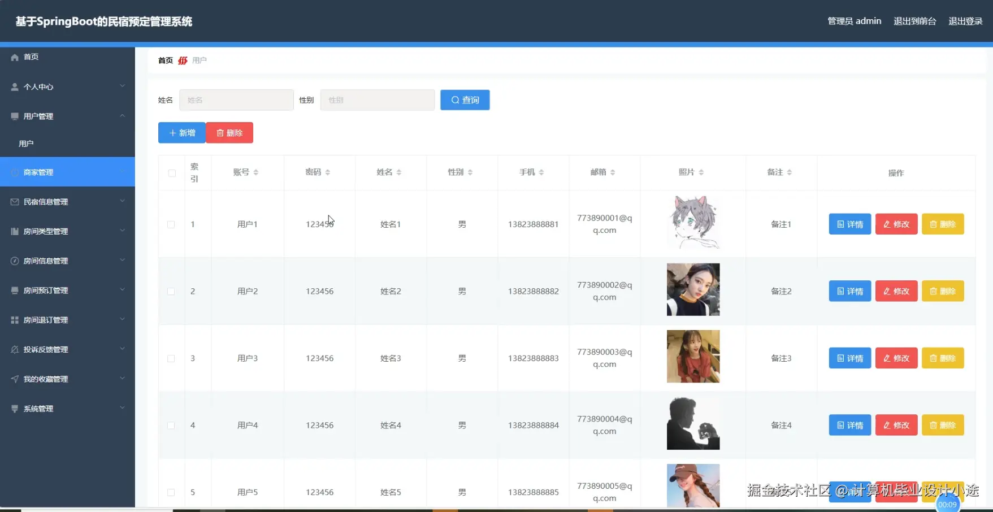Click the icon beside 系统管理
The height and width of the screenshot is (512, 993).
pyautogui.click(x=15, y=409)
